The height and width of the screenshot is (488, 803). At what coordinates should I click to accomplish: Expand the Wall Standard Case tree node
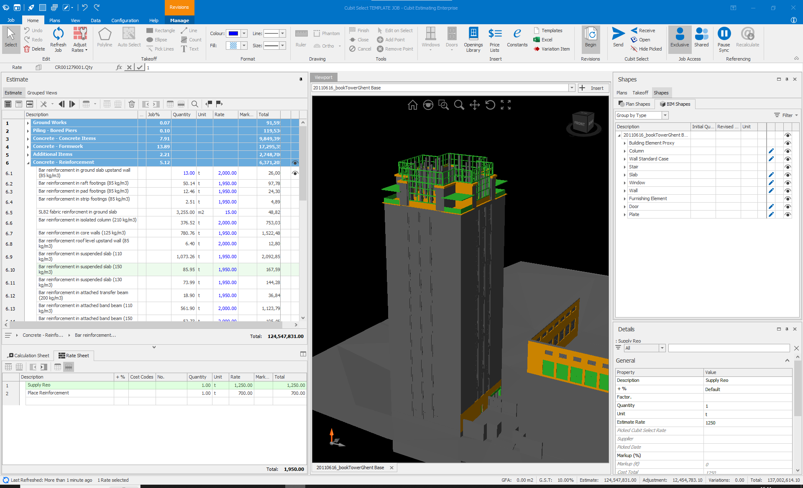tap(625, 159)
